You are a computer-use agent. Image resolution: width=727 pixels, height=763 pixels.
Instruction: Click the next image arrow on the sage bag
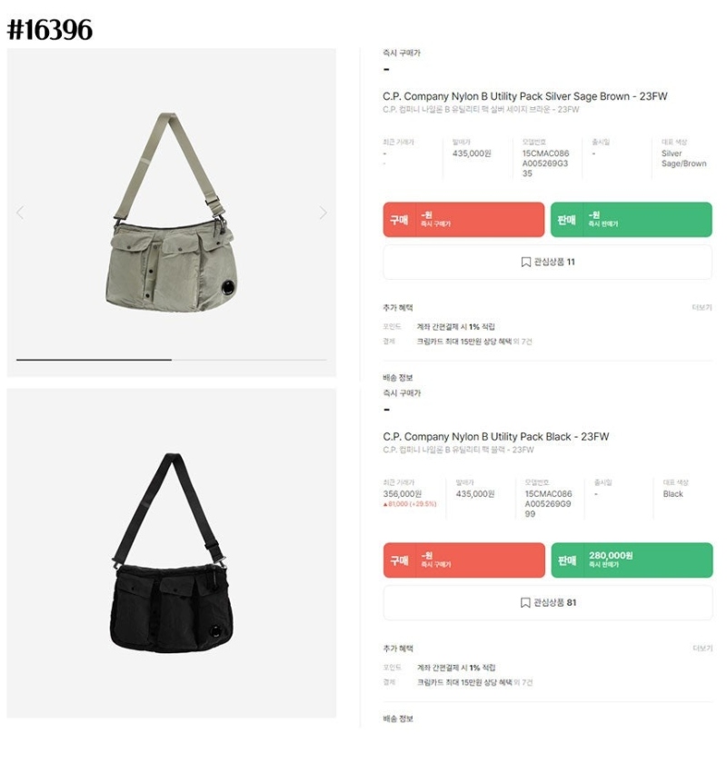[x=323, y=213]
